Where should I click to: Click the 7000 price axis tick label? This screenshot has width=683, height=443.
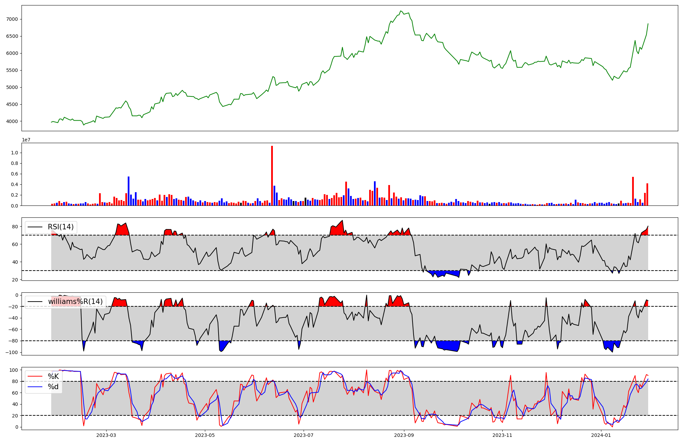12,19
